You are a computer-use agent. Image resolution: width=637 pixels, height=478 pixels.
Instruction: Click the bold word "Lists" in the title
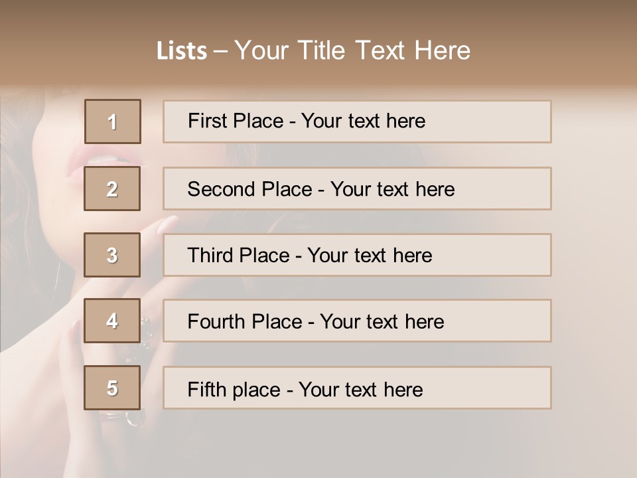tap(182, 51)
